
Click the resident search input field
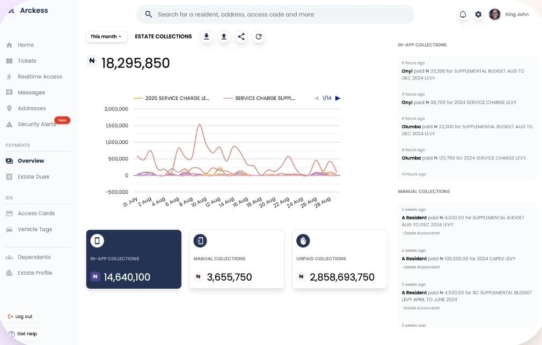pyautogui.click(x=275, y=14)
